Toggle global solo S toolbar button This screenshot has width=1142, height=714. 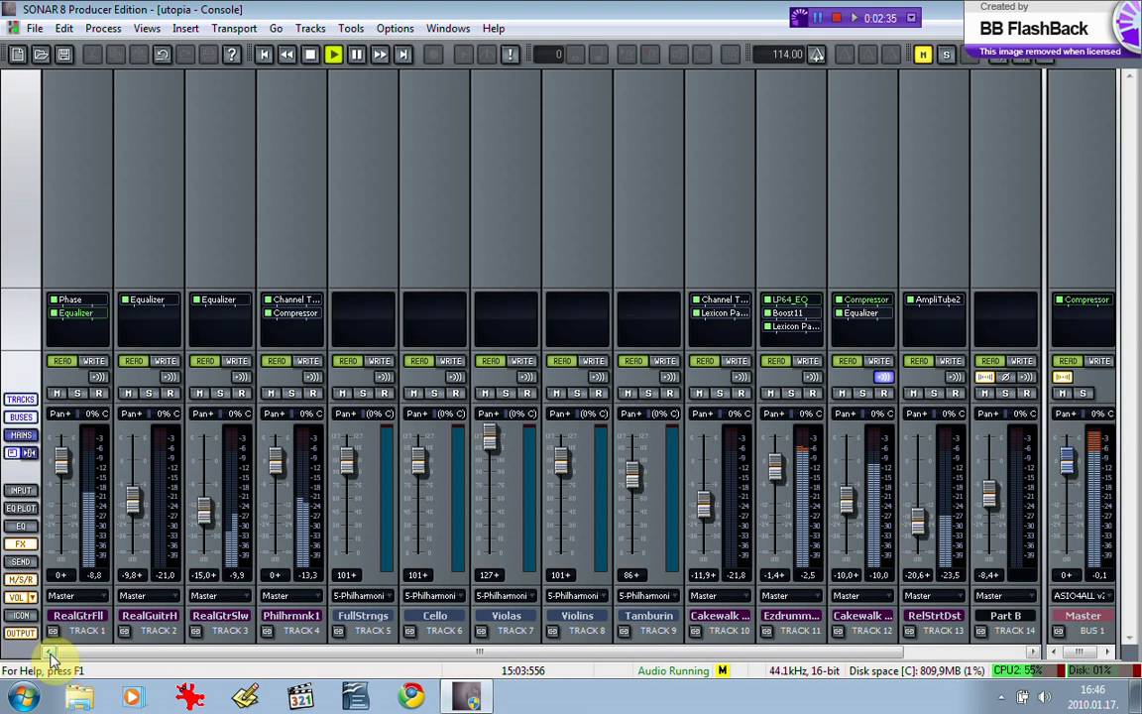point(946,55)
